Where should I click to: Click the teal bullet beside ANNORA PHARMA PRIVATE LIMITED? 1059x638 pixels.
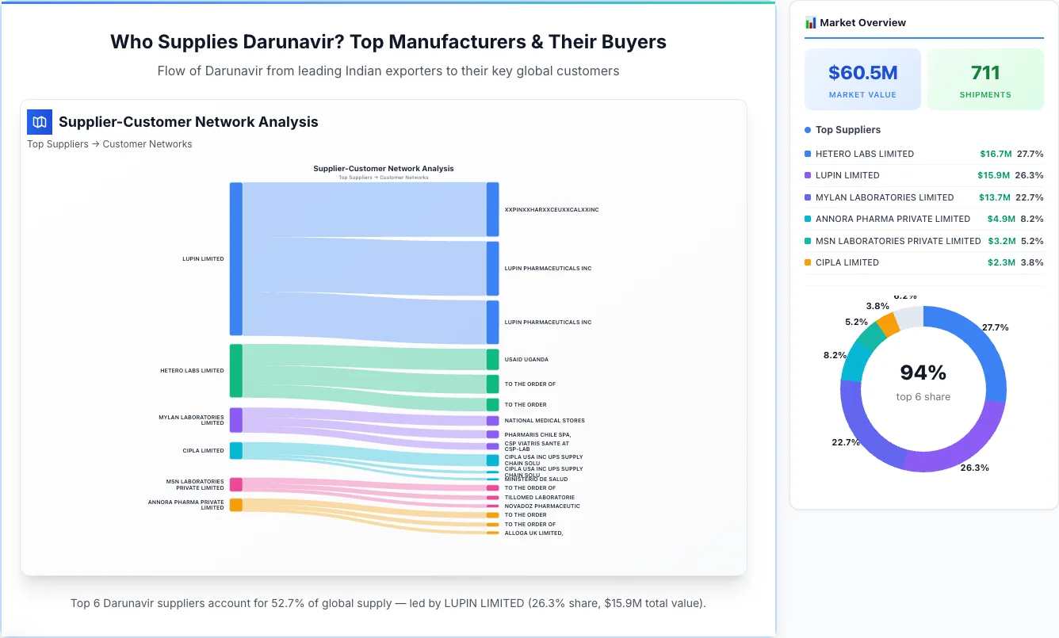pyautogui.click(x=806, y=219)
